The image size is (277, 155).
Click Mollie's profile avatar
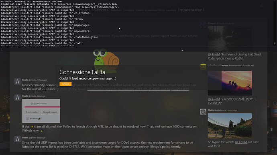click(x=203, y=112)
